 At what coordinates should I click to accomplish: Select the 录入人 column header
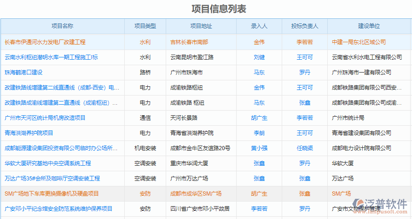259,26
